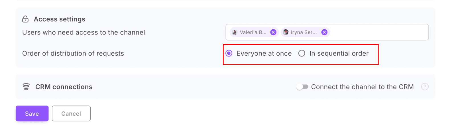
Task: Open the CRM help question mark
Action: click(x=425, y=87)
